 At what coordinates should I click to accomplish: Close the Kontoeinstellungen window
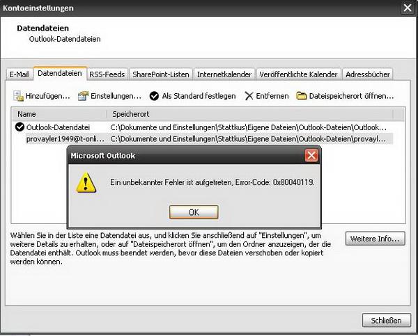point(408,8)
